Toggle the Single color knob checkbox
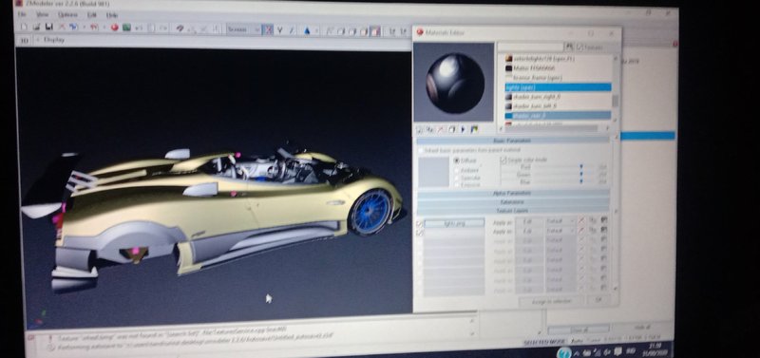The height and width of the screenshot is (358, 760). coord(503,160)
